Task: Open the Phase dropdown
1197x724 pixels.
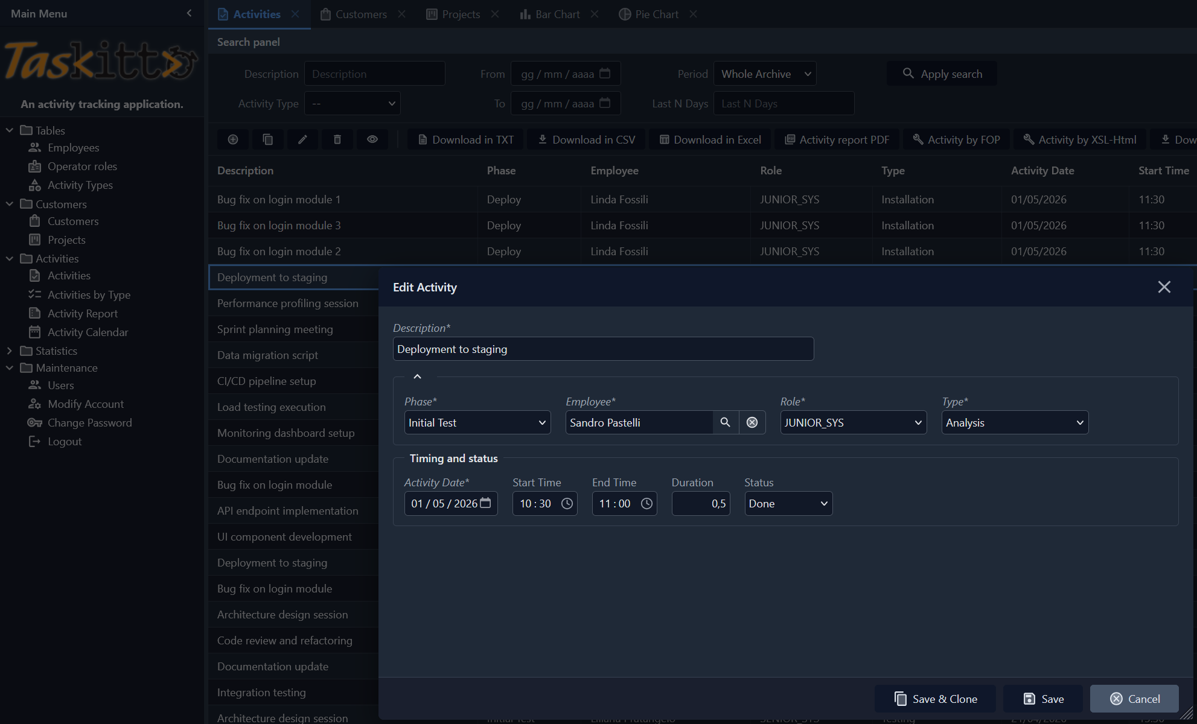Action: point(477,422)
